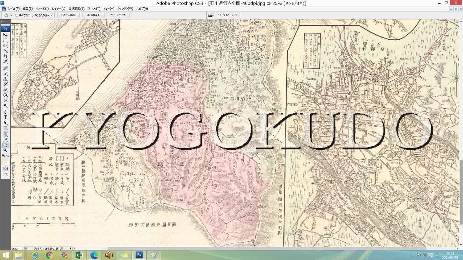The width and height of the screenshot is (463, 260).
Task: Select the Rectangle shape tool
Action: tap(5, 128)
